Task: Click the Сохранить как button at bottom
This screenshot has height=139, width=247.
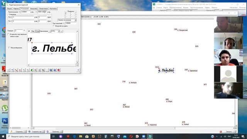Action: pos(36,132)
